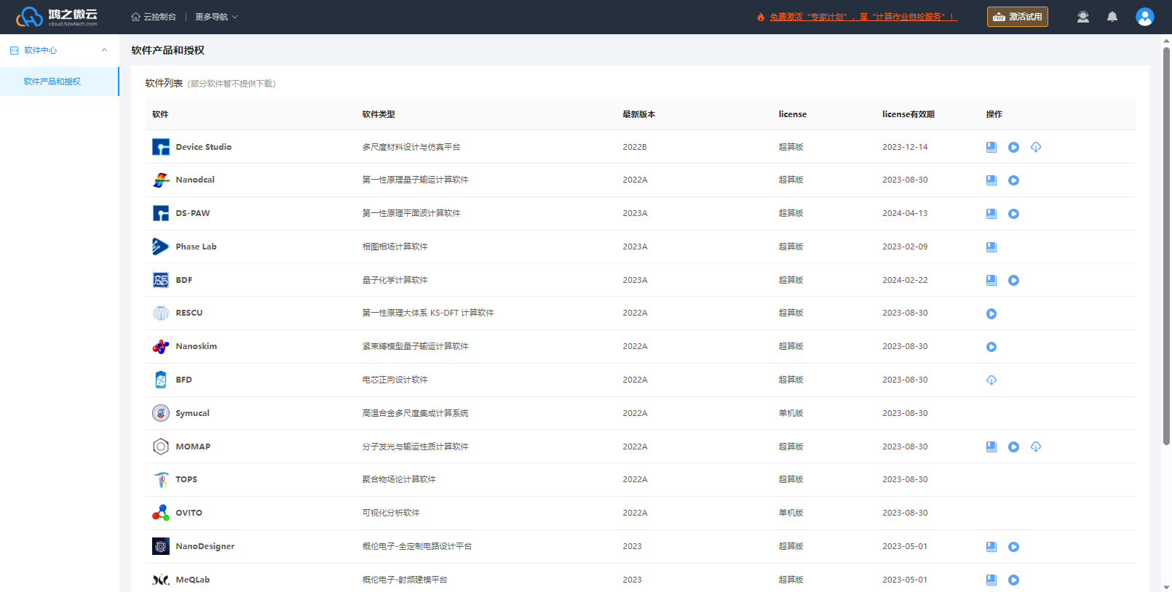Image resolution: width=1172 pixels, height=592 pixels.
Task: Click the scrollbar down arrow
Action: [1166, 587]
